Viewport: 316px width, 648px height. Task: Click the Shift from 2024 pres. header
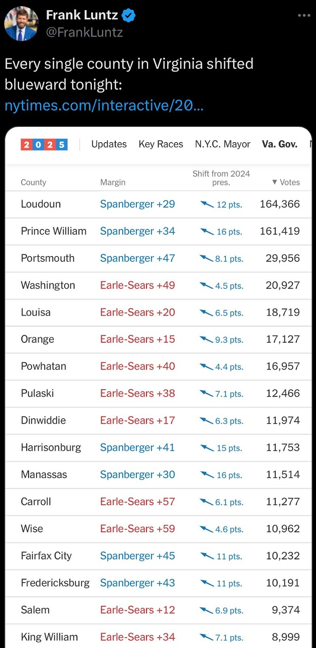coord(221,178)
